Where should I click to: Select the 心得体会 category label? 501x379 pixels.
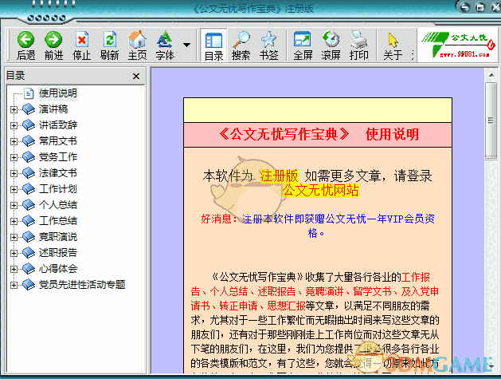click(x=58, y=269)
